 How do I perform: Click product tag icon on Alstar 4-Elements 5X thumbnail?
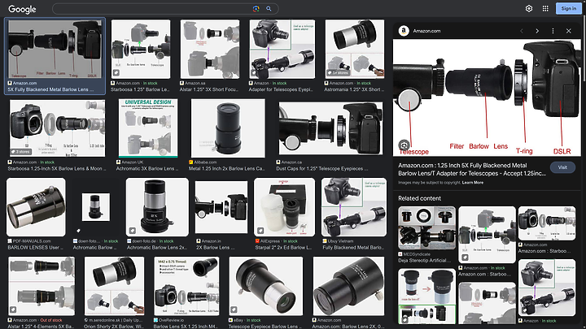[13, 310]
